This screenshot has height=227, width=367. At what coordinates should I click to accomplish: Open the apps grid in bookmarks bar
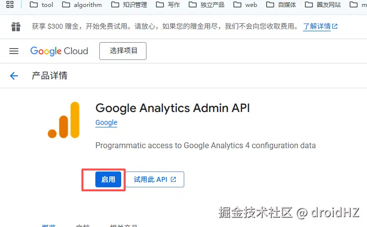(10, 4)
